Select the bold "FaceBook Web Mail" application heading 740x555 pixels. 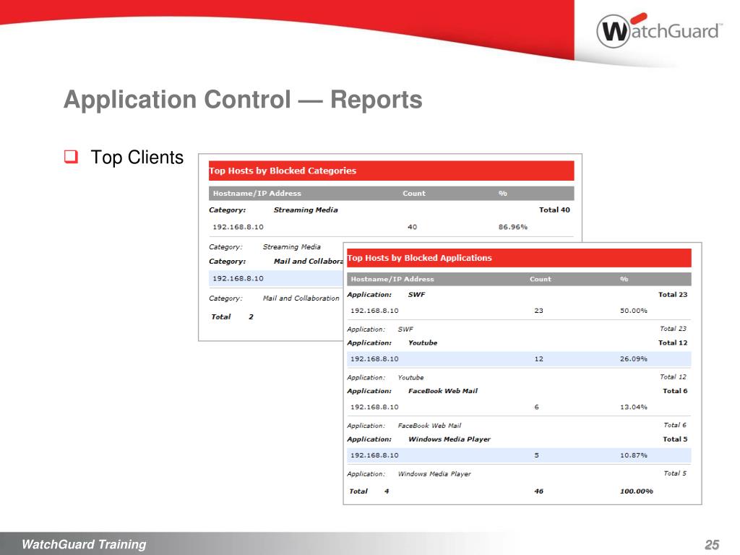(443, 391)
